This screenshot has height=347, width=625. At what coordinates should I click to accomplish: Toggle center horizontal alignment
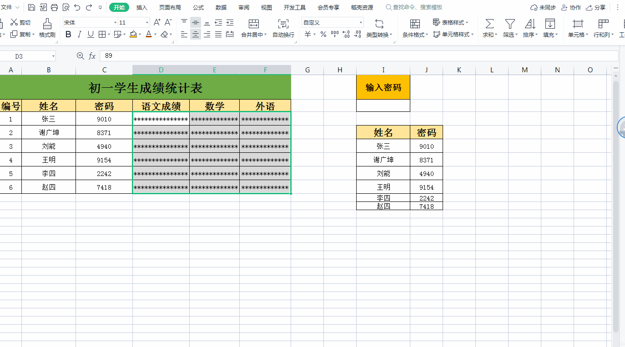coord(196,34)
